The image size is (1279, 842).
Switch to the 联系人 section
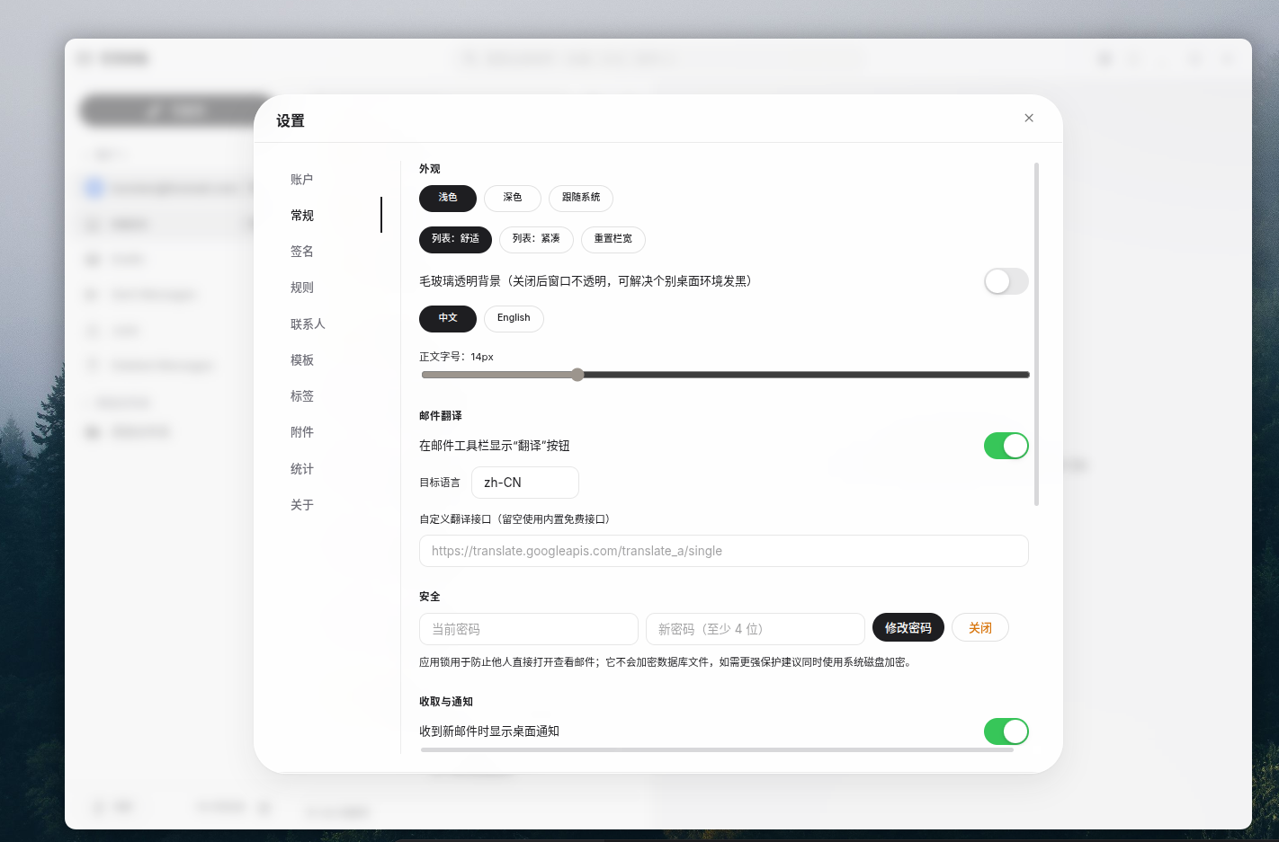point(308,324)
